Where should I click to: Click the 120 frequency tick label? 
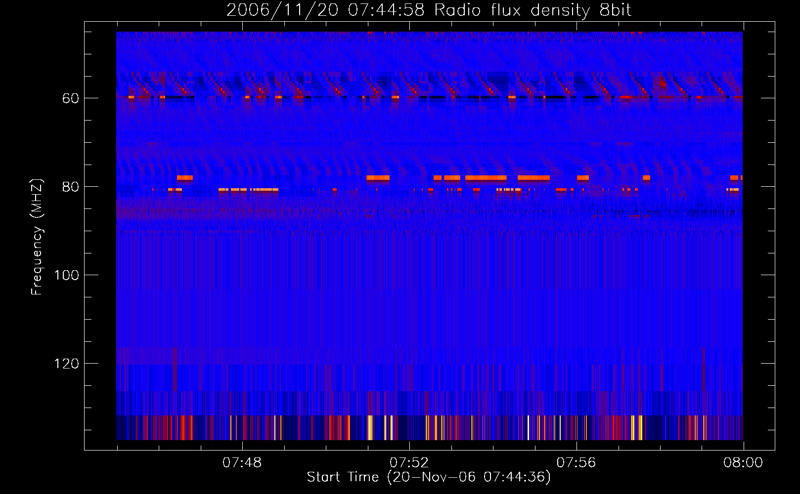coord(66,364)
